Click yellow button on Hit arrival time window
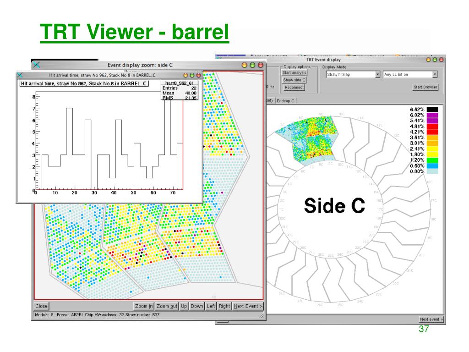This screenshot has width=469, height=352. tap(185, 75)
